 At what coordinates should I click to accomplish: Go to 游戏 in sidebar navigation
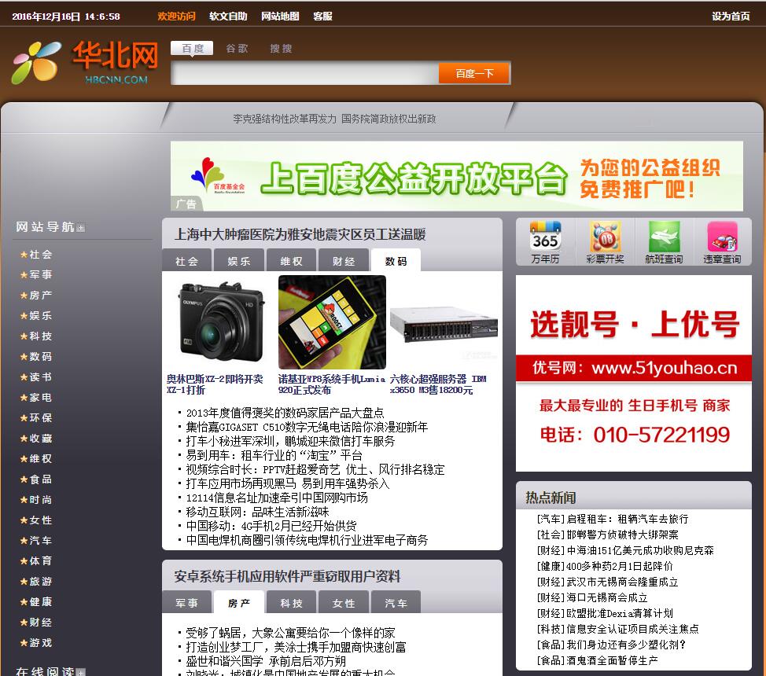(41, 643)
